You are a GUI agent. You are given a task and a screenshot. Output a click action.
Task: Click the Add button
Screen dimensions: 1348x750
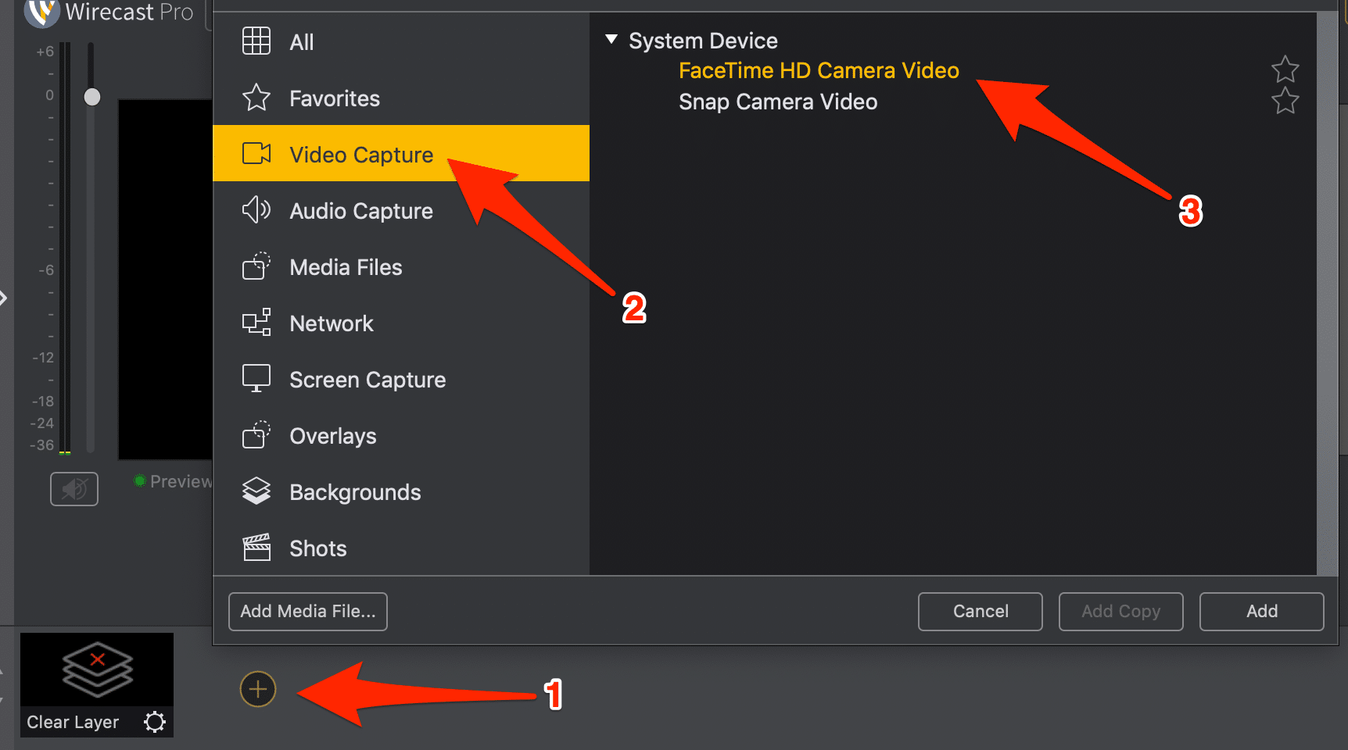pyautogui.click(x=1262, y=611)
